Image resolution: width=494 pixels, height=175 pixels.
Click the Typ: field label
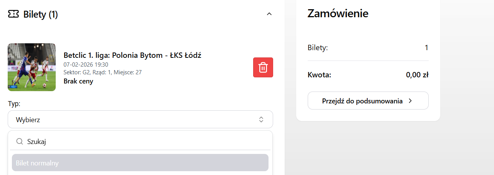tap(14, 104)
